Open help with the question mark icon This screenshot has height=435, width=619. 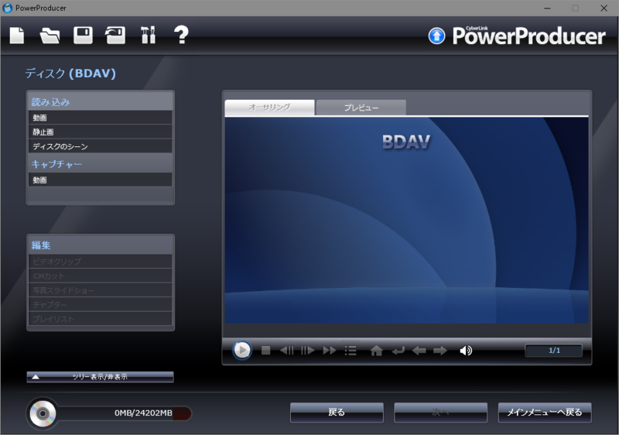[181, 35]
